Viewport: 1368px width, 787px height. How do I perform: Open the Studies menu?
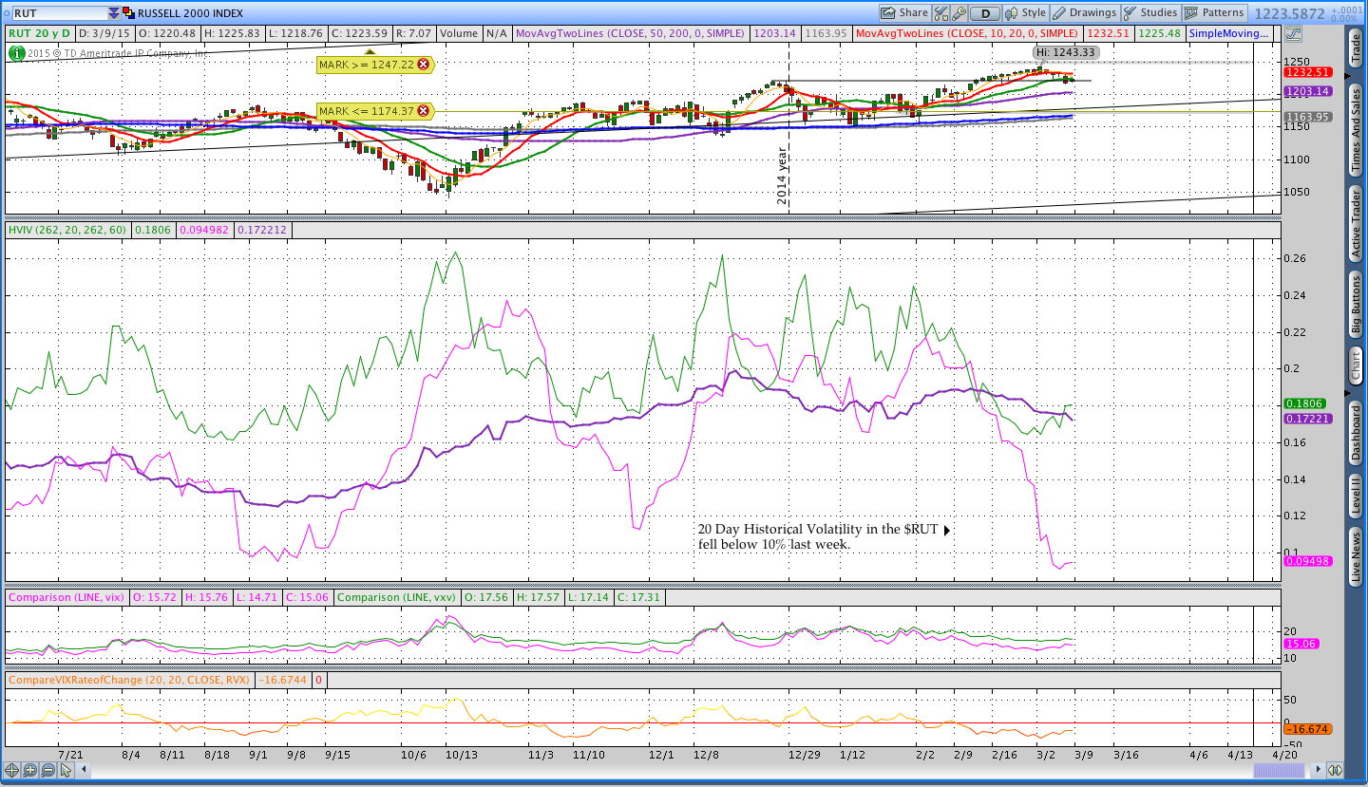pyautogui.click(x=1150, y=12)
